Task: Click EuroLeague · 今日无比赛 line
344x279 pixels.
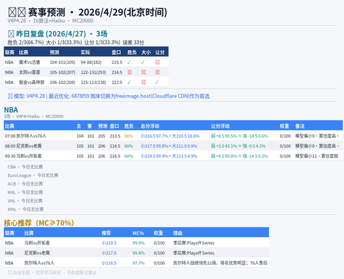Action: coord(33,175)
